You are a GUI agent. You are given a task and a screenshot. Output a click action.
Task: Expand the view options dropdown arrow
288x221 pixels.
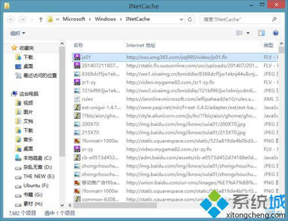pos(248,33)
